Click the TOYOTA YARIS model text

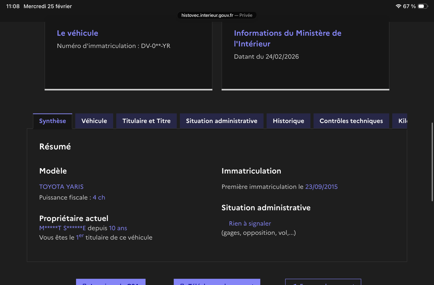point(61,187)
